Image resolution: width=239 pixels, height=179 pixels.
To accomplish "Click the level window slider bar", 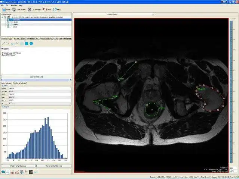I will pyautogui.click(x=231, y=92).
